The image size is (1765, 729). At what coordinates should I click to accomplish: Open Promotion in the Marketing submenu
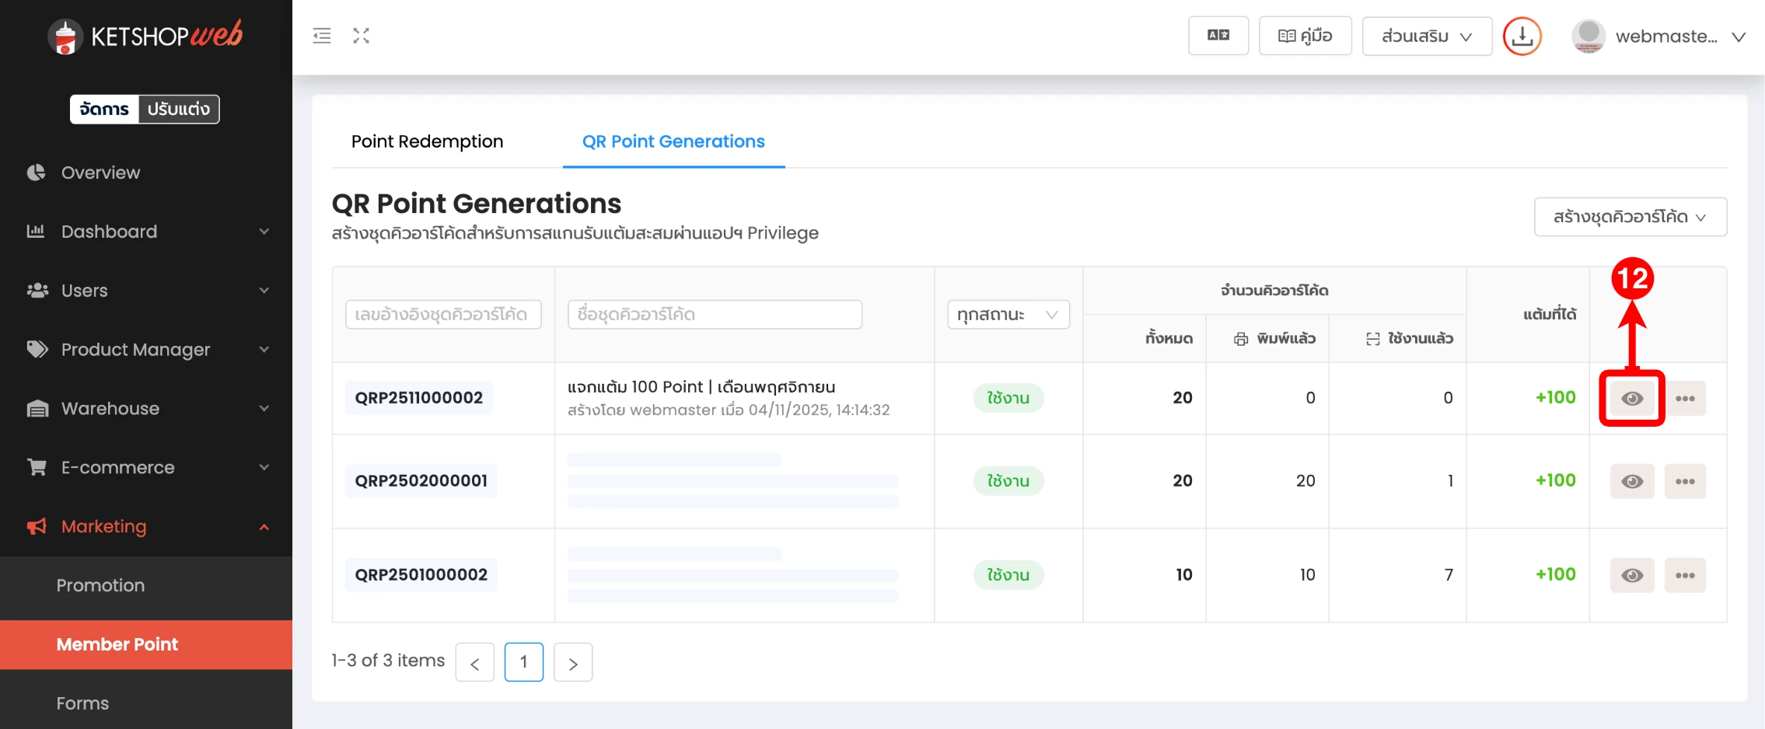[x=100, y=585]
